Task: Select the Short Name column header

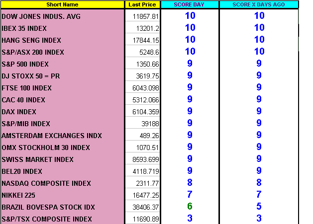Action: (62, 4)
